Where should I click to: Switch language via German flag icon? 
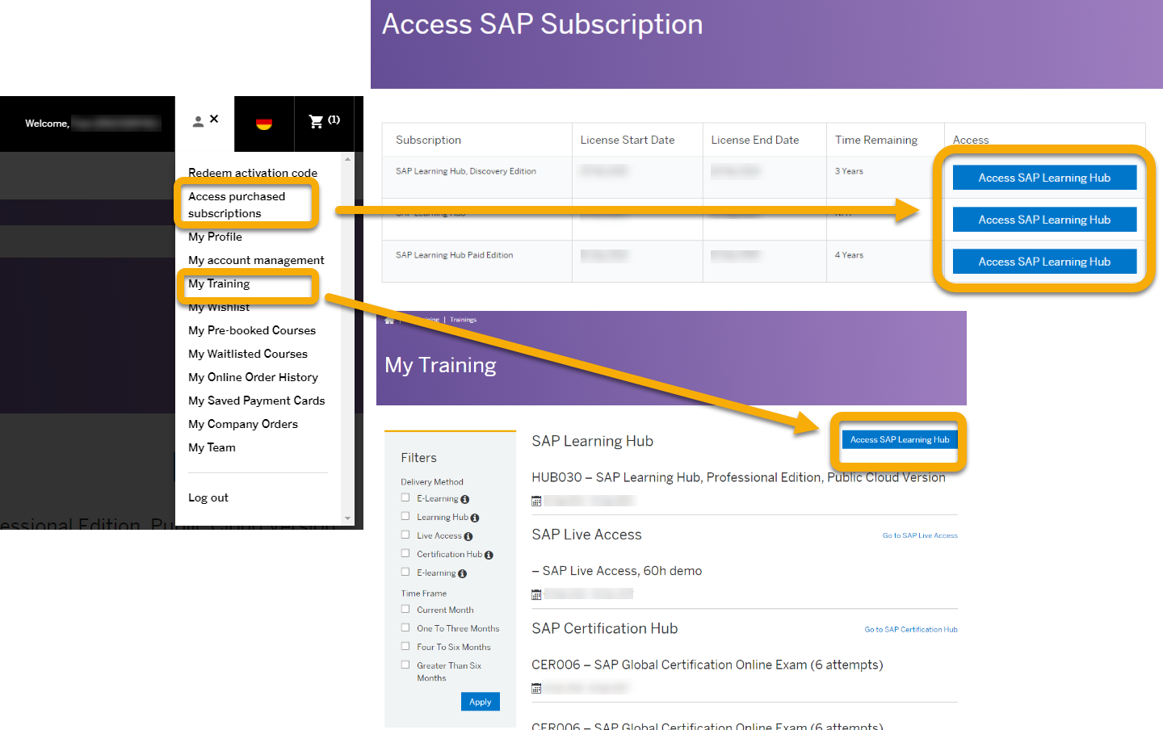tap(264, 124)
